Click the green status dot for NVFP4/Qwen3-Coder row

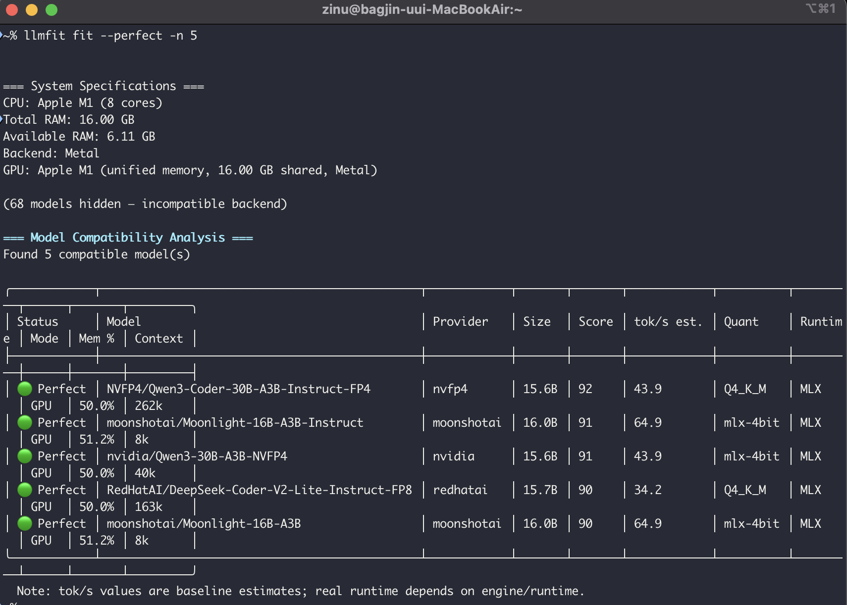click(25, 389)
